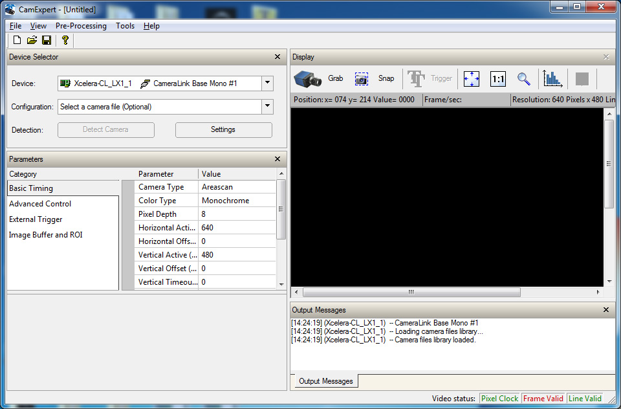This screenshot has height=409, width=621.
Task: Close the Output Messages panel
Action: (x=606, y=310)
